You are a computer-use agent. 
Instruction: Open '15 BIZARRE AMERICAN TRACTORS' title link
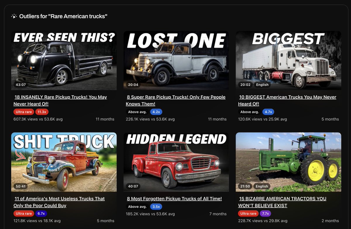[282, 202]
